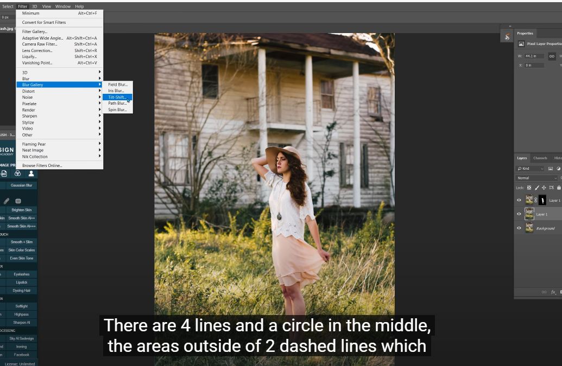
Task: Choose Tilt-Shift from Blur Gallery
Action: coord(118,97)
